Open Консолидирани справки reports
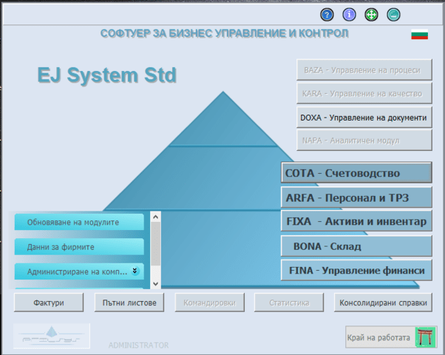The height and width of the screenshot is (355, 445). (x=383, y=302)
